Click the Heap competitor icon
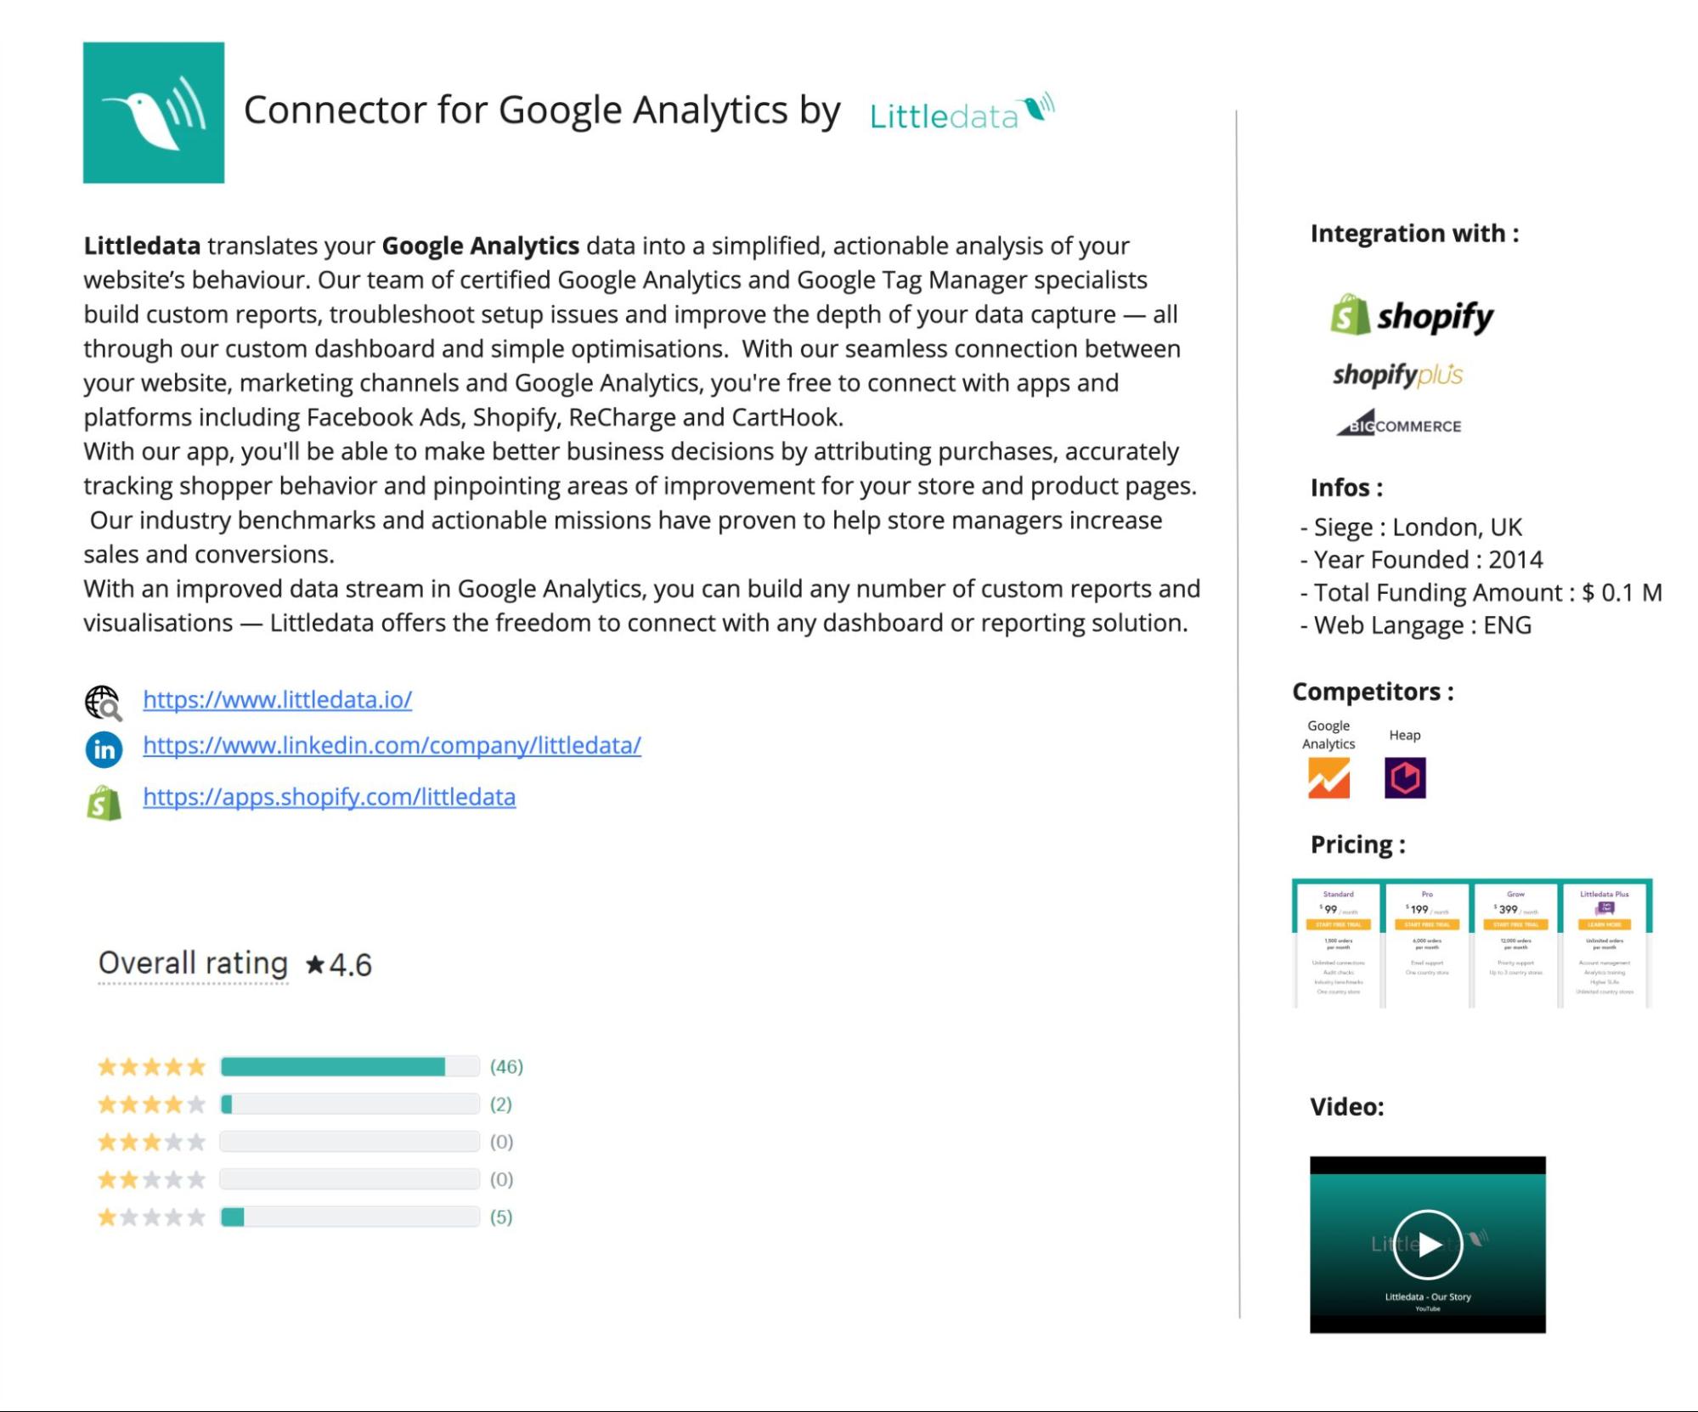The width and height of the screenshot is (1698, 1412). (x=1405, y=777)
